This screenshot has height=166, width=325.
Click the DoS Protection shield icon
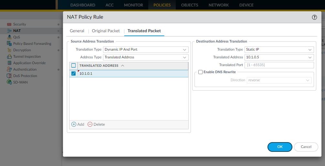[x=9, y=76]
